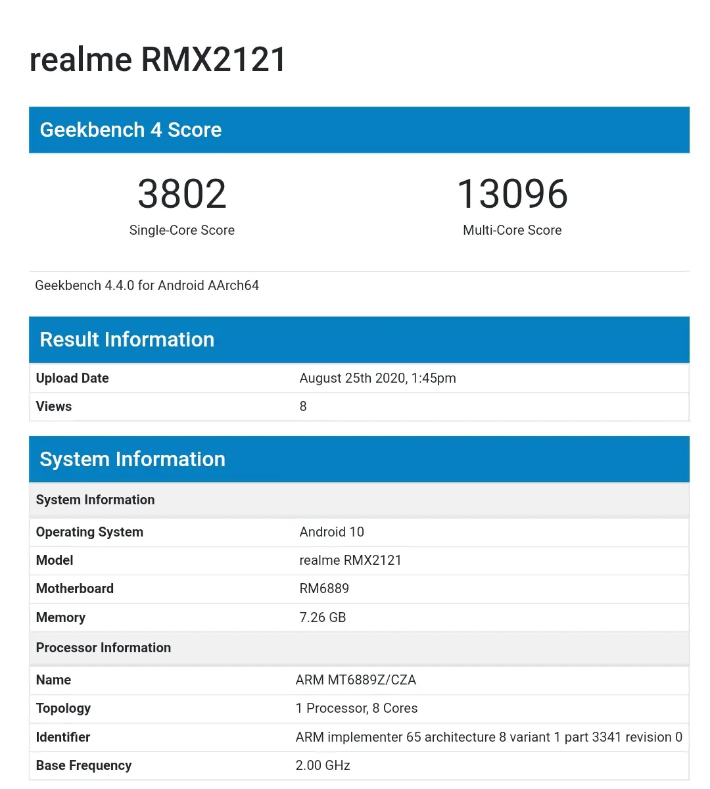Click the processor Name label
Image resolution: width=710 pixels, height=789 pixels.
pos(53,680)
